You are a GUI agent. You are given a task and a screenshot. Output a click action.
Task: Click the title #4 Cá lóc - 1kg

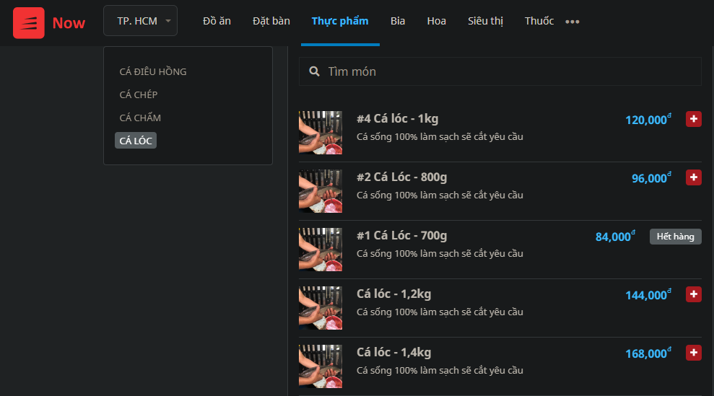click(398, 119)
